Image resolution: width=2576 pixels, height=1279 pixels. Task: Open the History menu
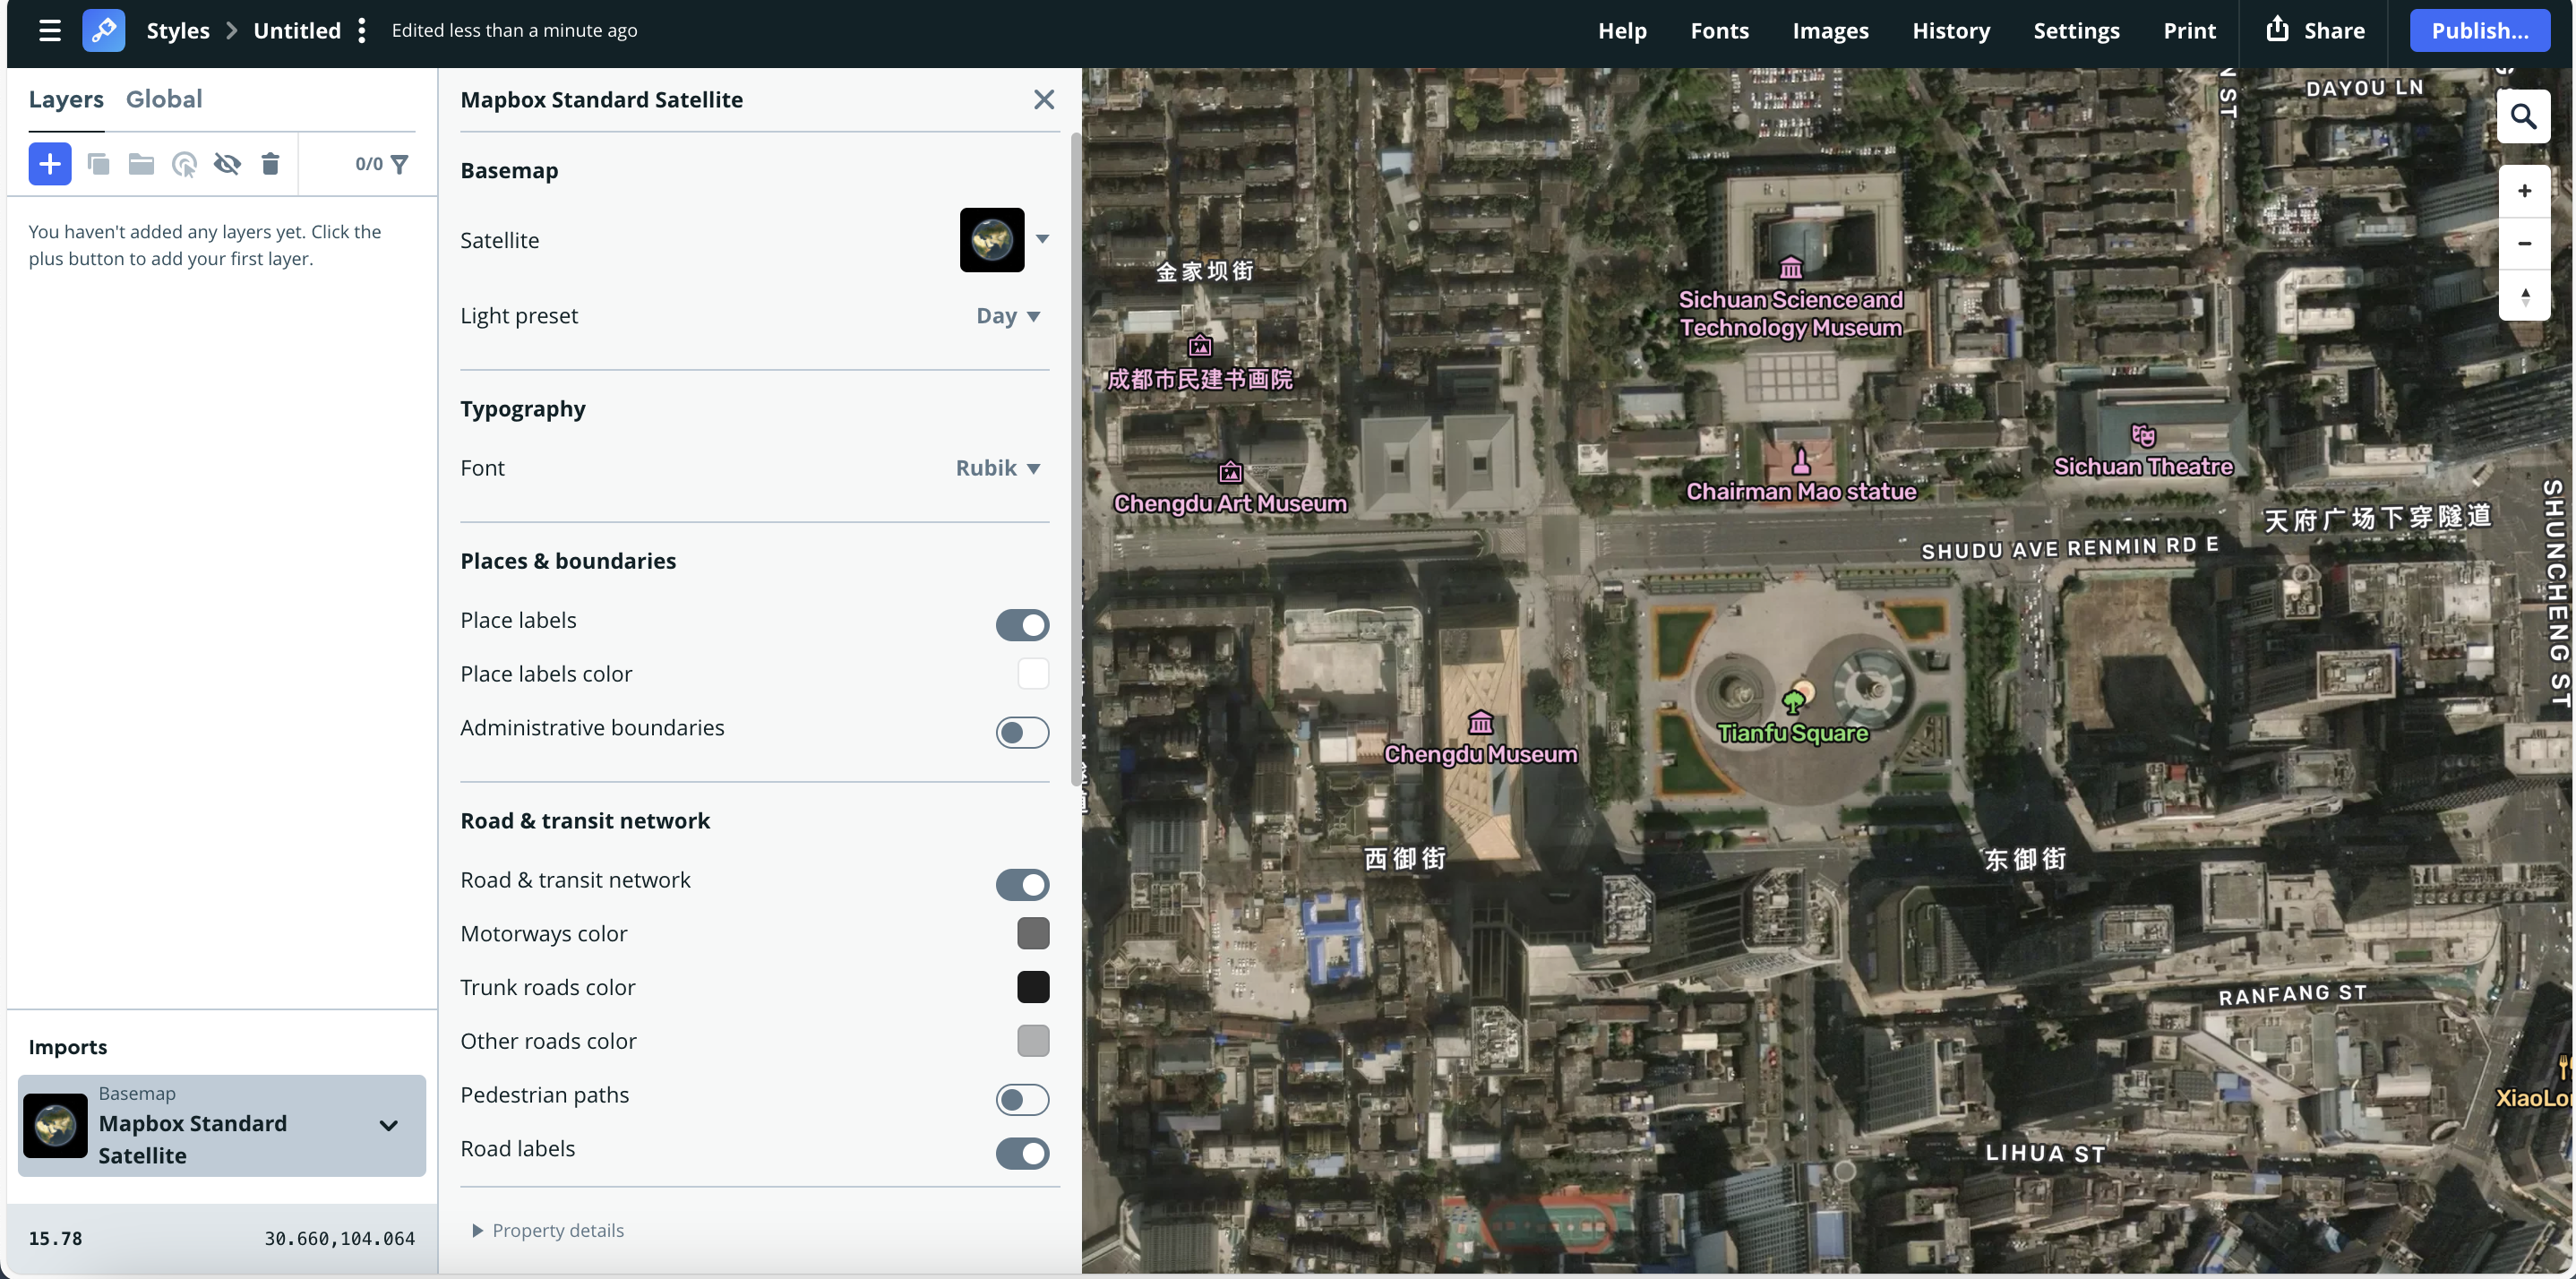(1950, 31)
